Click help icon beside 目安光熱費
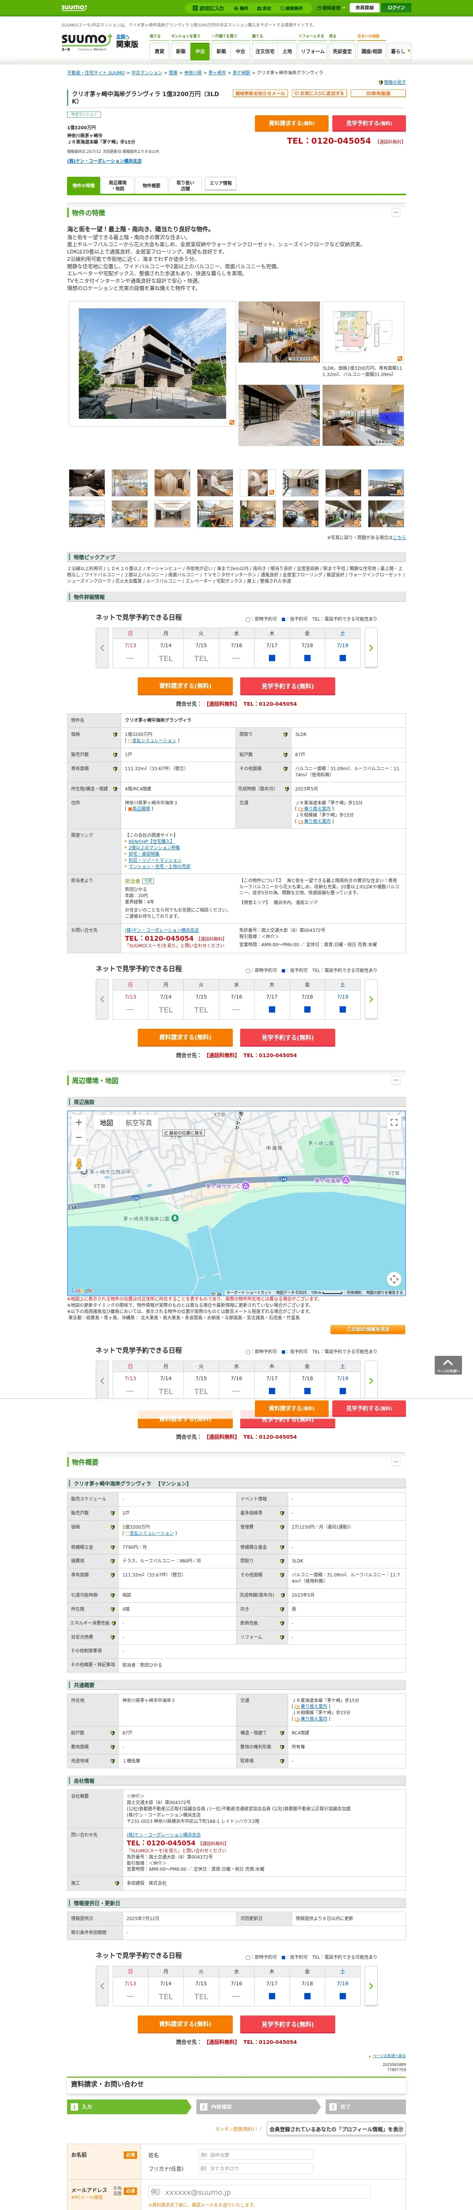Image resolution: width=473 pixels, height=2210 pixels. point(112,1636)
